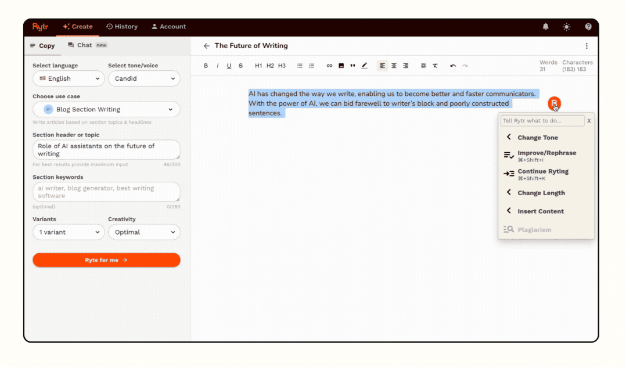The width and height of the screenshot is (626, 367).
Task: Switch to the Chat tab
Action: [x=88, y=45]
